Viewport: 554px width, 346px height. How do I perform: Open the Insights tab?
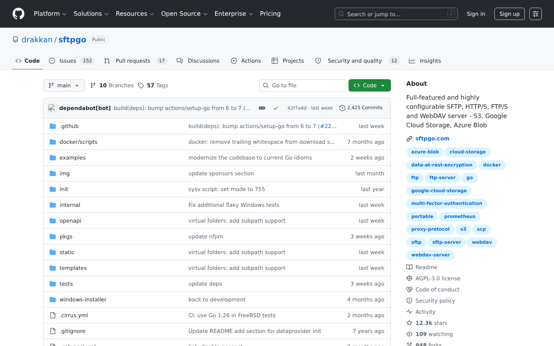425,61
